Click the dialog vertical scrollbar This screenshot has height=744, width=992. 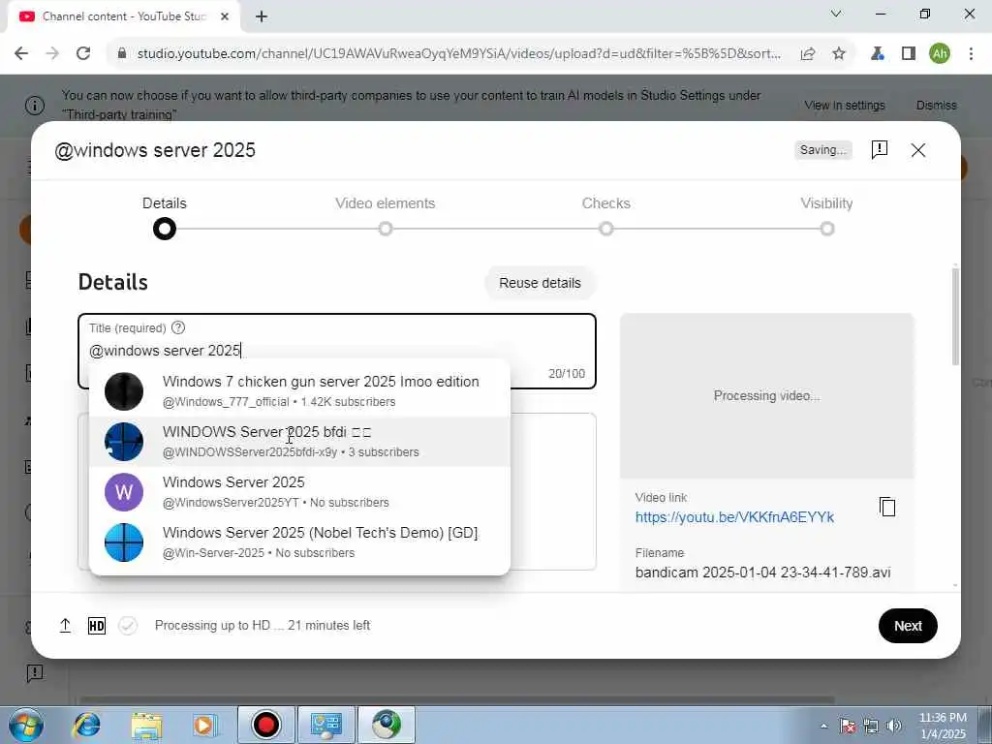click(x=955, y=317)
